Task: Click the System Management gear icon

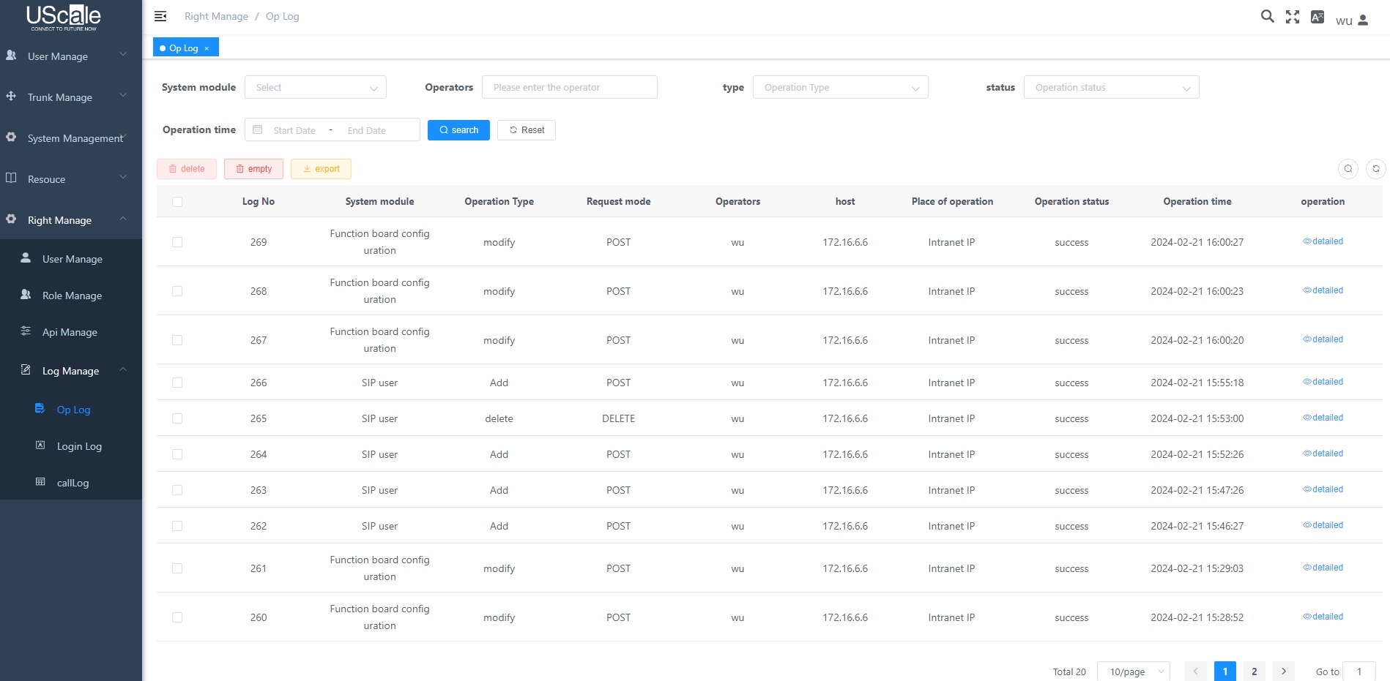Action: click(x=11, y=137)
